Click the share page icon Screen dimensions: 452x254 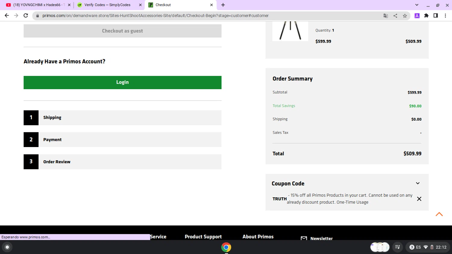(x=395, y=16)
